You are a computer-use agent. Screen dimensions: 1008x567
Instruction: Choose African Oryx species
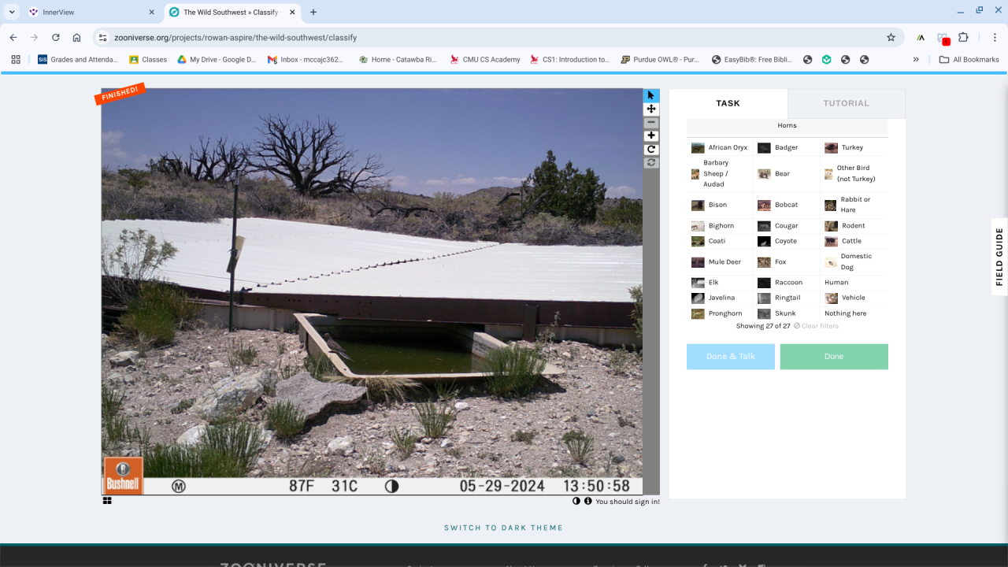click(x=720, y=148)
